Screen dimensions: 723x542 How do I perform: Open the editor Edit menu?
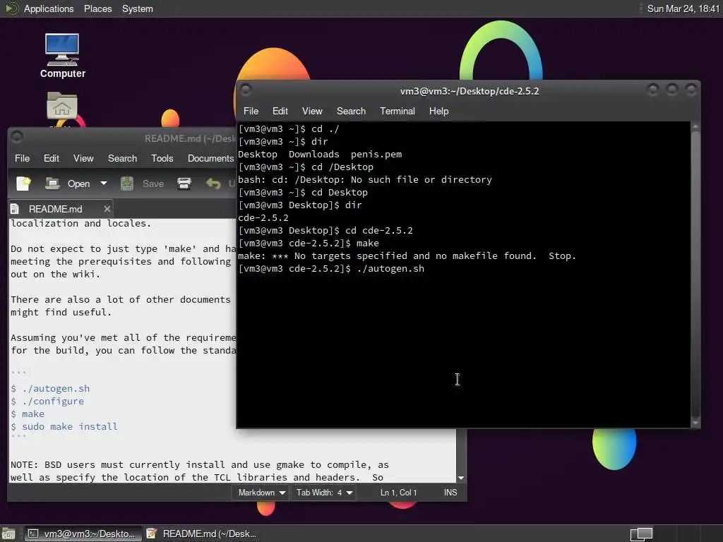pos(51,159)
